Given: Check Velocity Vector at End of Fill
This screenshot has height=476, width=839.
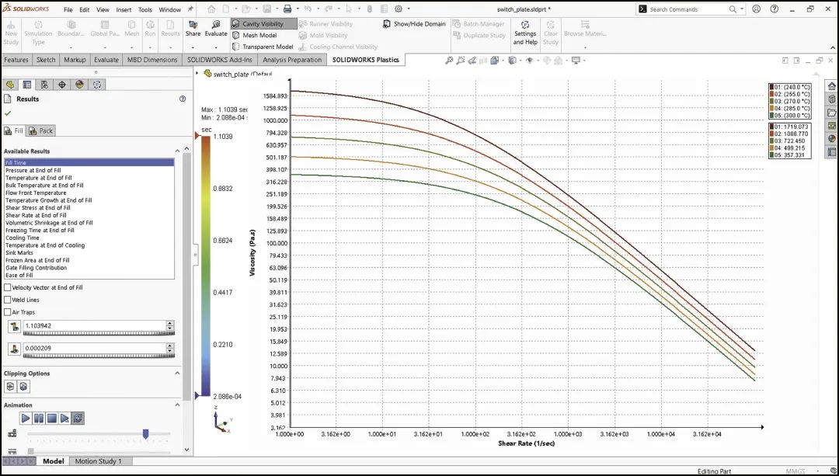Looking at the screenshot, I should point(8,287).
